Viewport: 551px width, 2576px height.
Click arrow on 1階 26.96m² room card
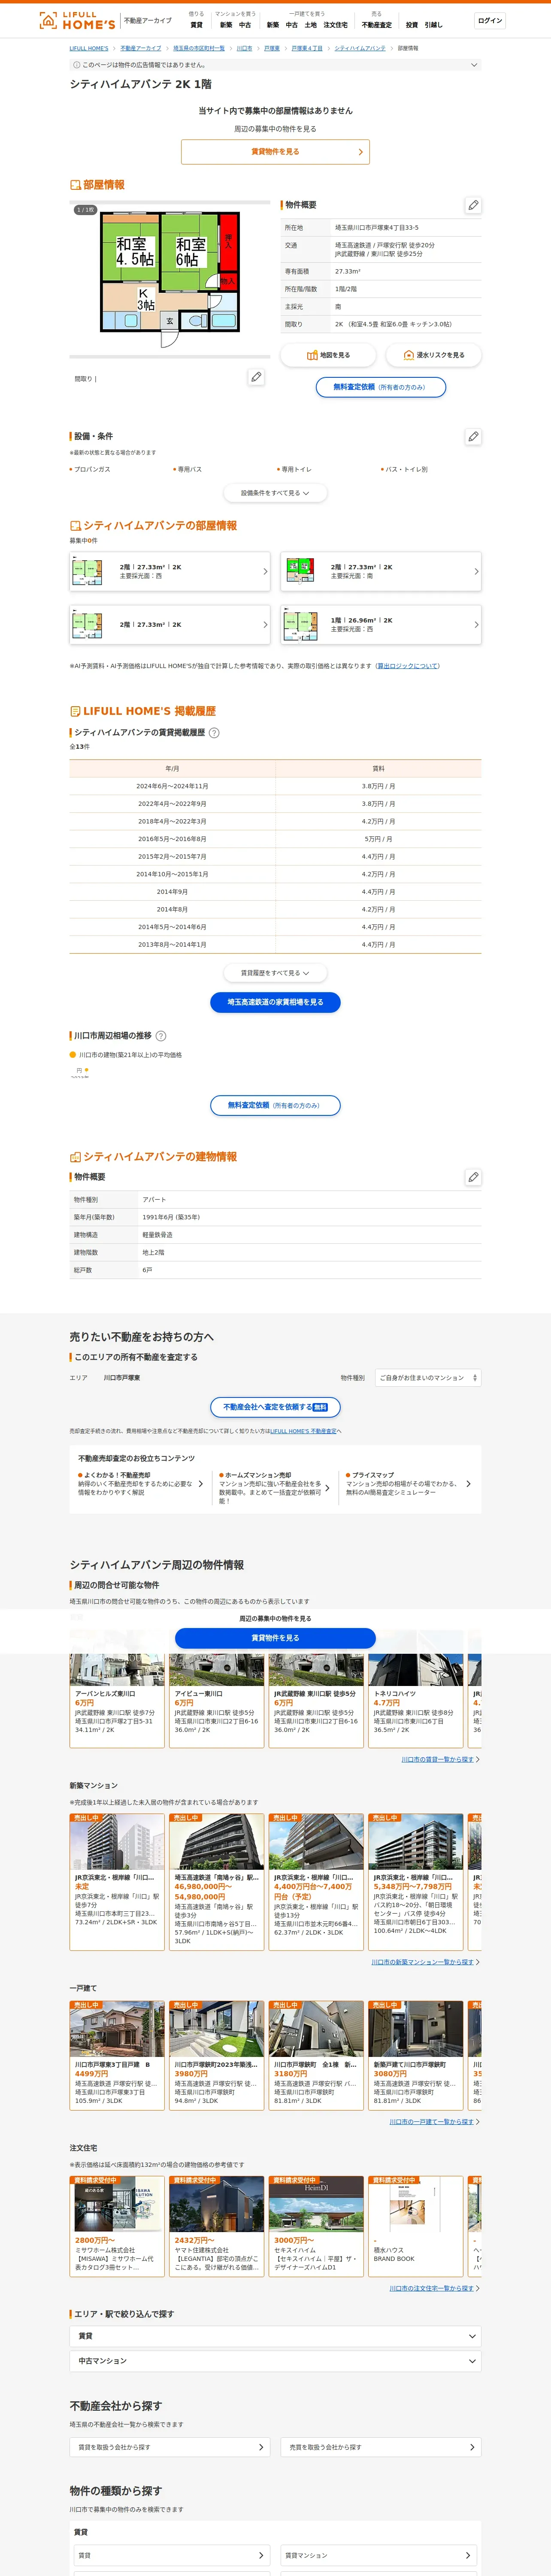(x=476, y=625)
